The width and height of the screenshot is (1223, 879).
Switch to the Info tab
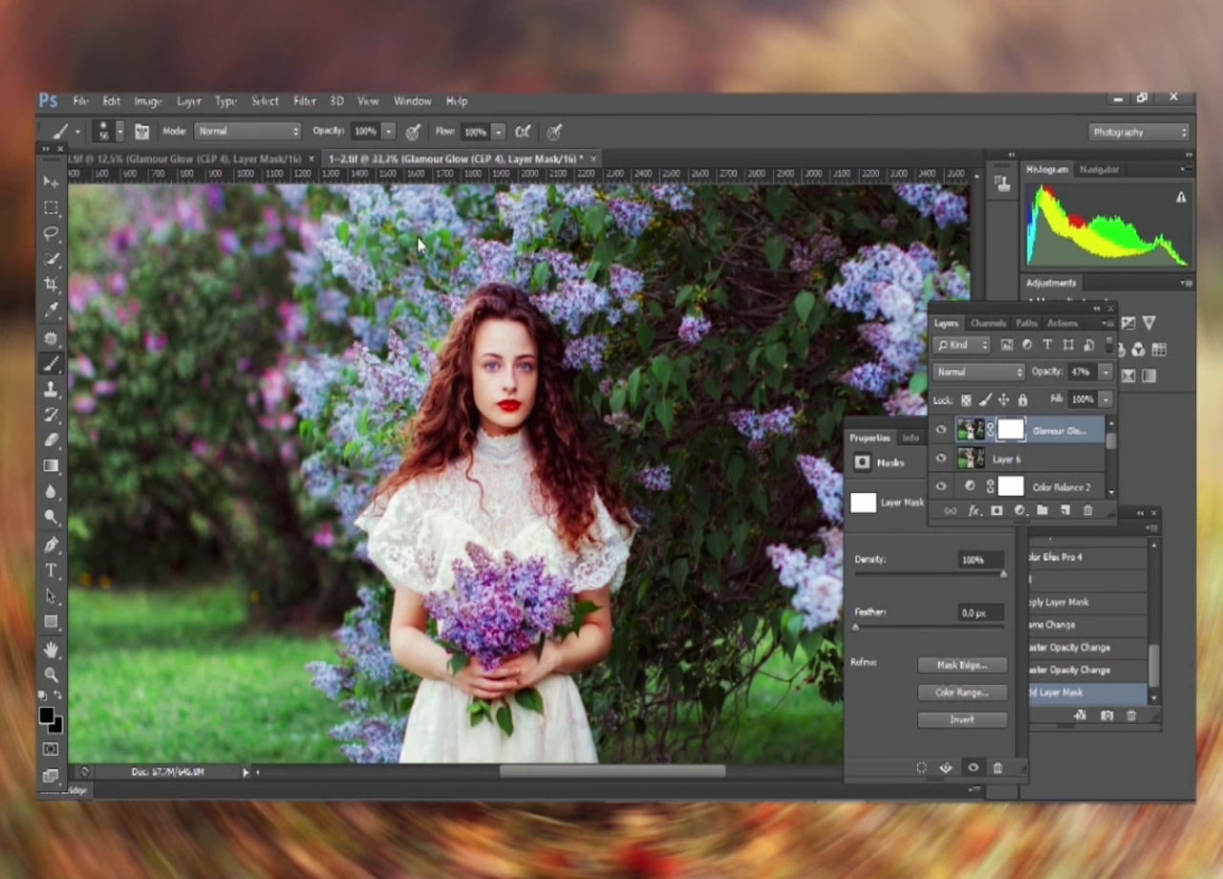coord(911,438)
